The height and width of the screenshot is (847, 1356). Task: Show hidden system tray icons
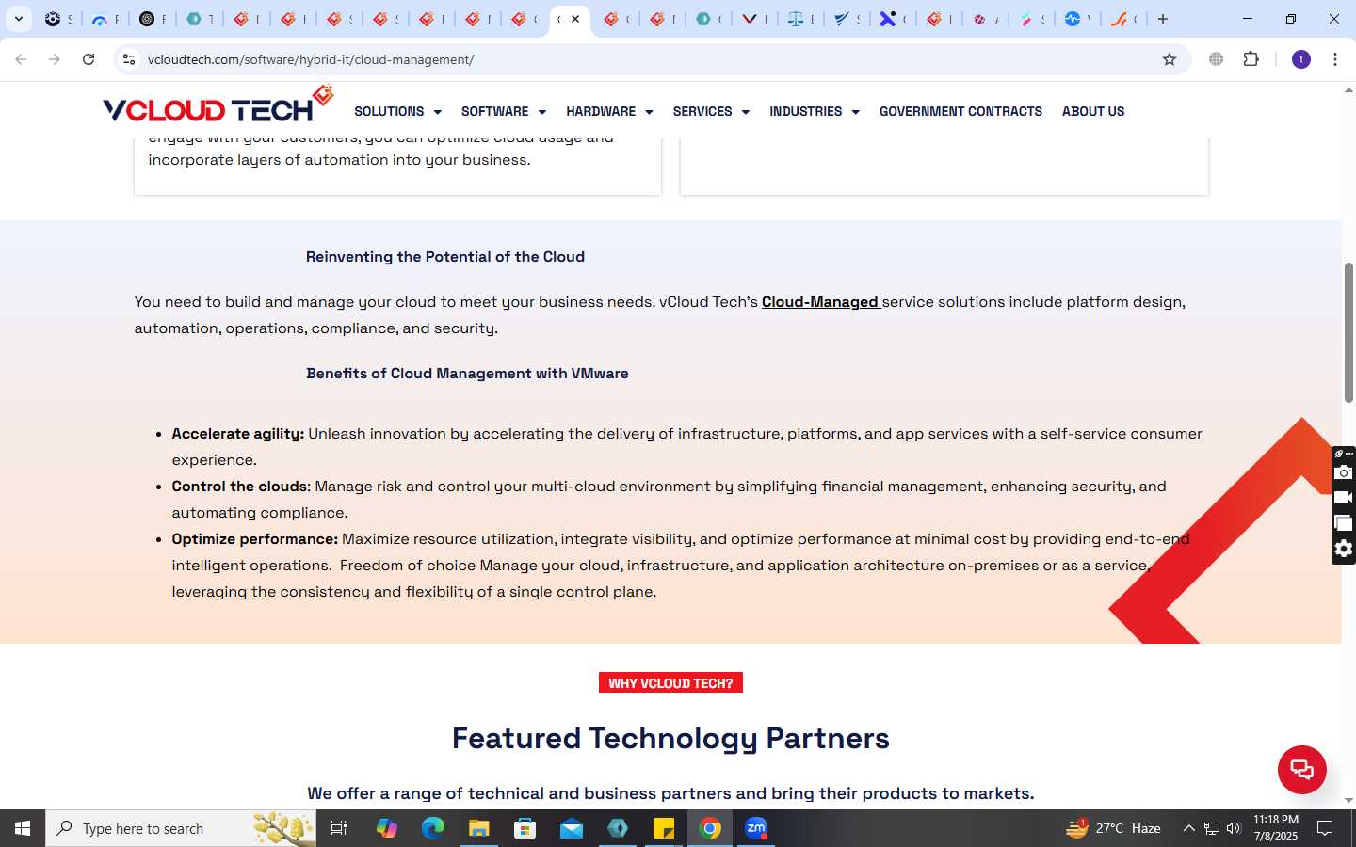click(1188, 828)
